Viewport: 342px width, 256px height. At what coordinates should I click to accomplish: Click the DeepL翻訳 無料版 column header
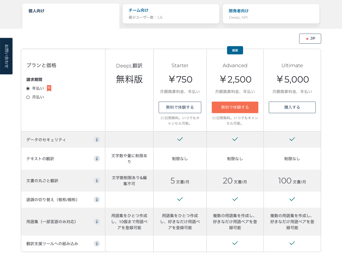click(129, 72)
